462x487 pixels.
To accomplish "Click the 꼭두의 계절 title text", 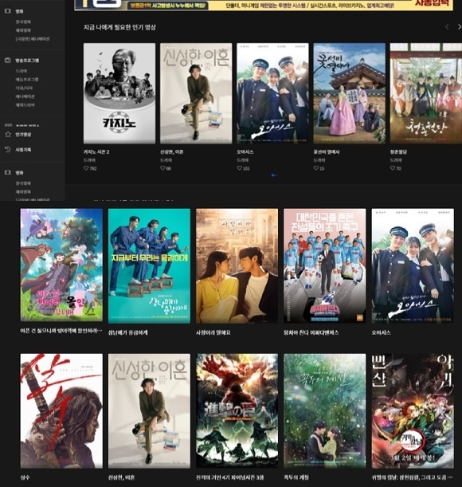I will pyautogui.click(x=296, y=477).
